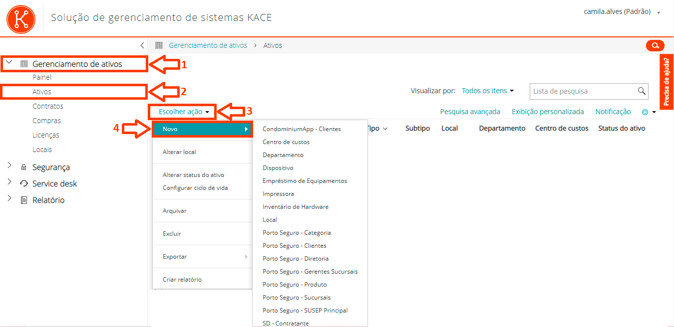Collapse the left navigation sidebar
Image resolution: width=674 pixels, height=327 pixels.
point(142,45)
